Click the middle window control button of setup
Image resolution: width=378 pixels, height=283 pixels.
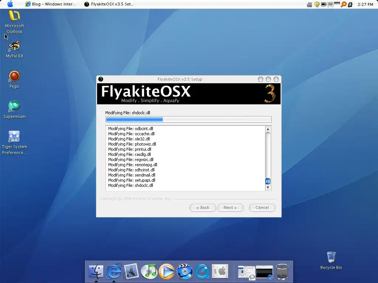pos(268,79)
